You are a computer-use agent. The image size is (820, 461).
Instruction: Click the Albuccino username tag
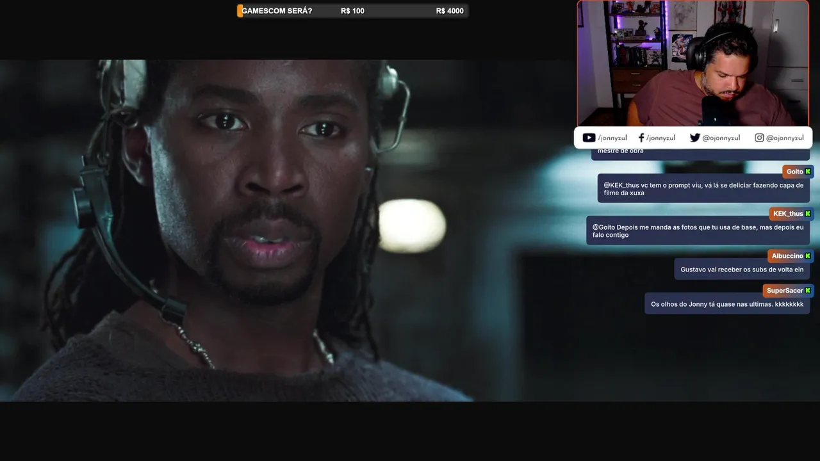(791, 256)
